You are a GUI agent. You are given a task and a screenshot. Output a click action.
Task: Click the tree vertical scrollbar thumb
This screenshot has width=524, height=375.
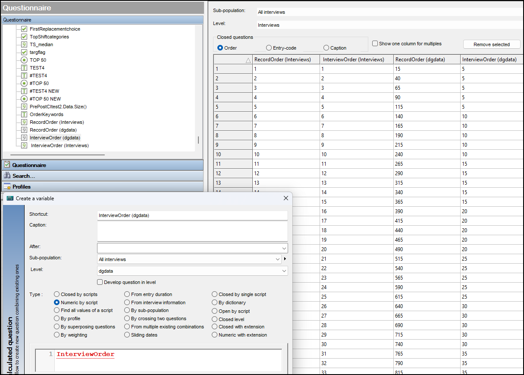point(198,140)
